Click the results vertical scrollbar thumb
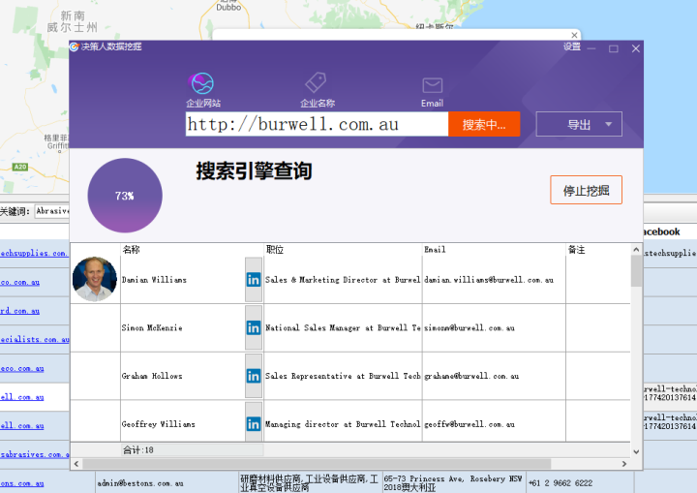This screenshot has height=493, width=697. pos(636,270)
